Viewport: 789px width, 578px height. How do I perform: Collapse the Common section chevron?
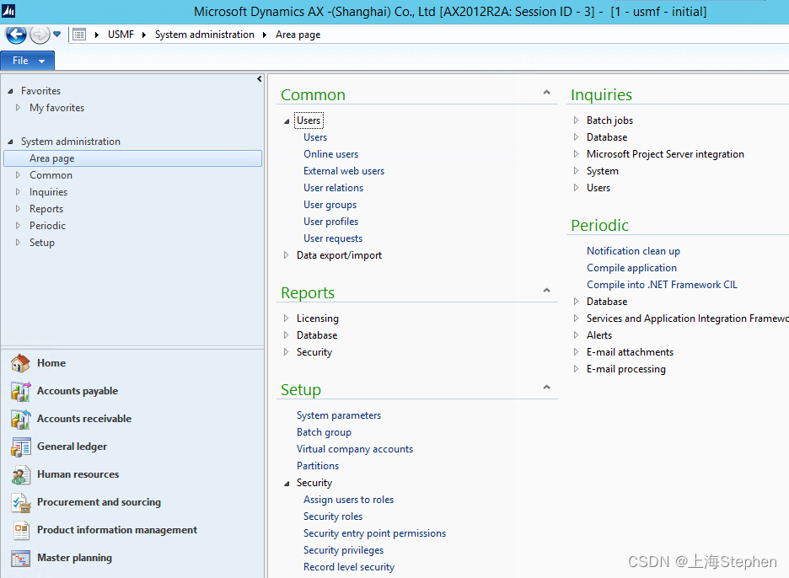pos(546,93)
